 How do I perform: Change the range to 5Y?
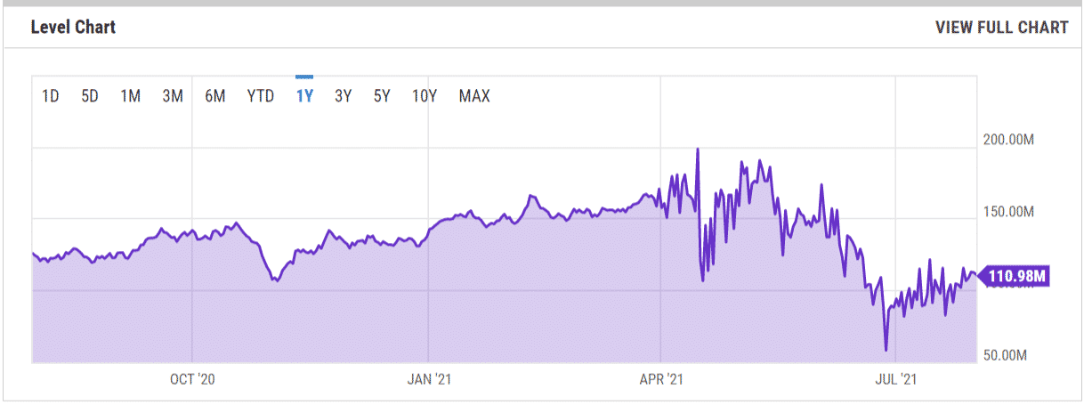tap(382, 96)
